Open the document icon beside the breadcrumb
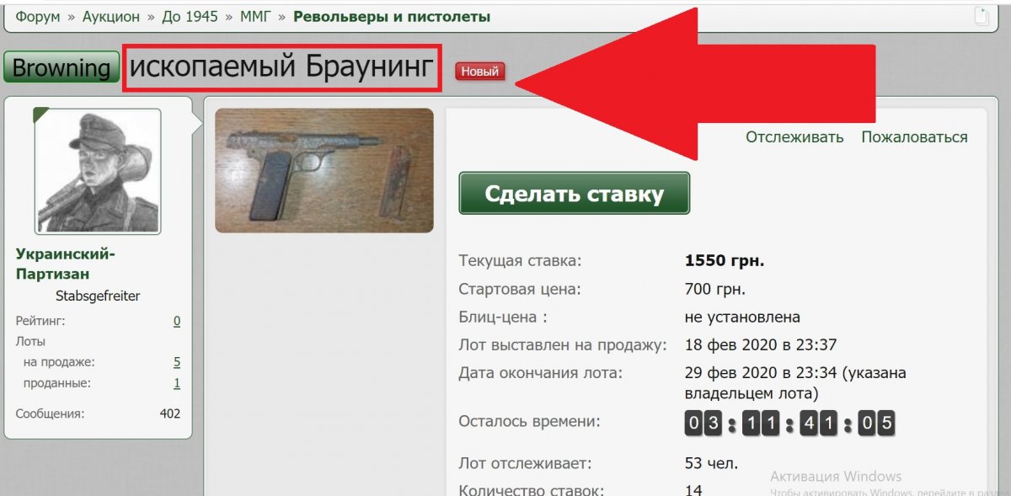Viewport: 1011px width, 496px height. coord(982,16)
